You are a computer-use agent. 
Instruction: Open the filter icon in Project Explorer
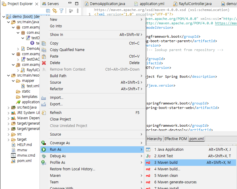click(x=61, y=11)
